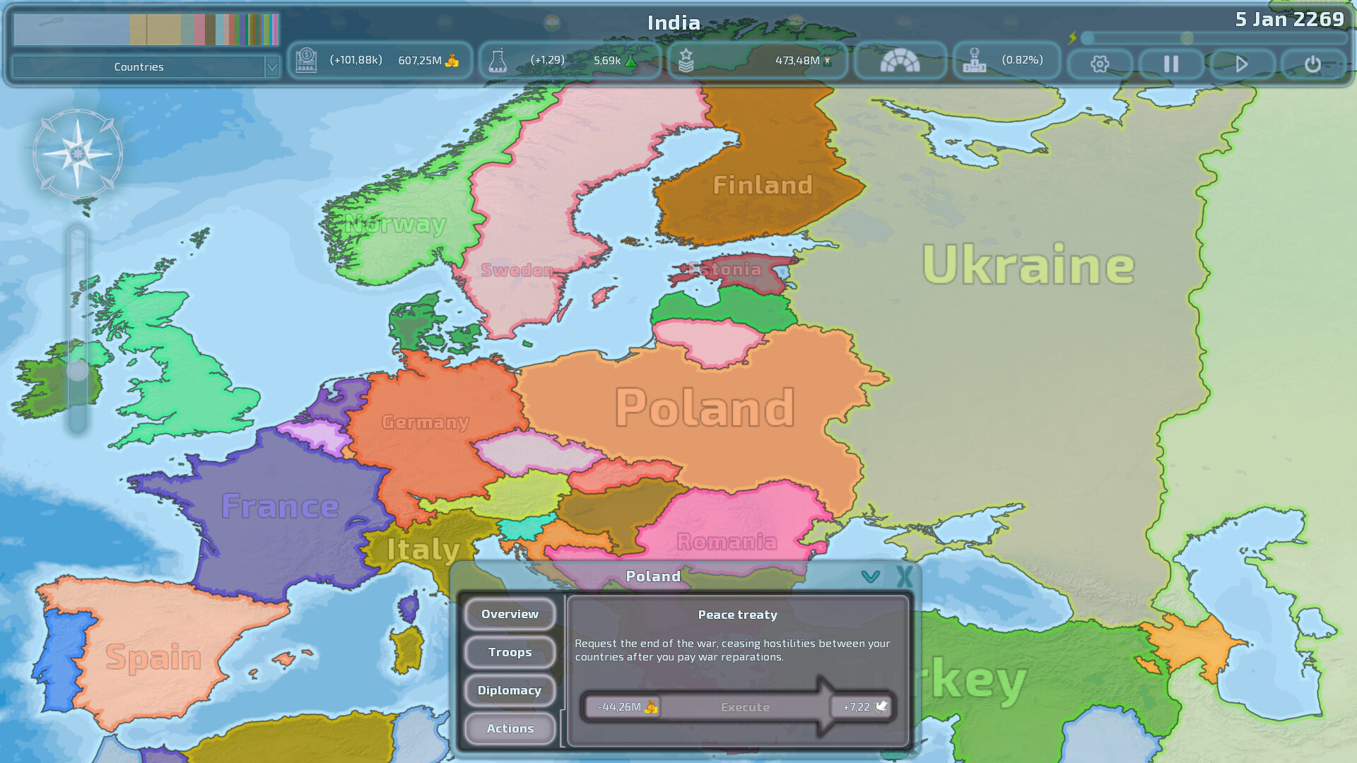Click the map zoom slider handle
The height and width of the screenshot is (763, 1357).
click(78, 370)
